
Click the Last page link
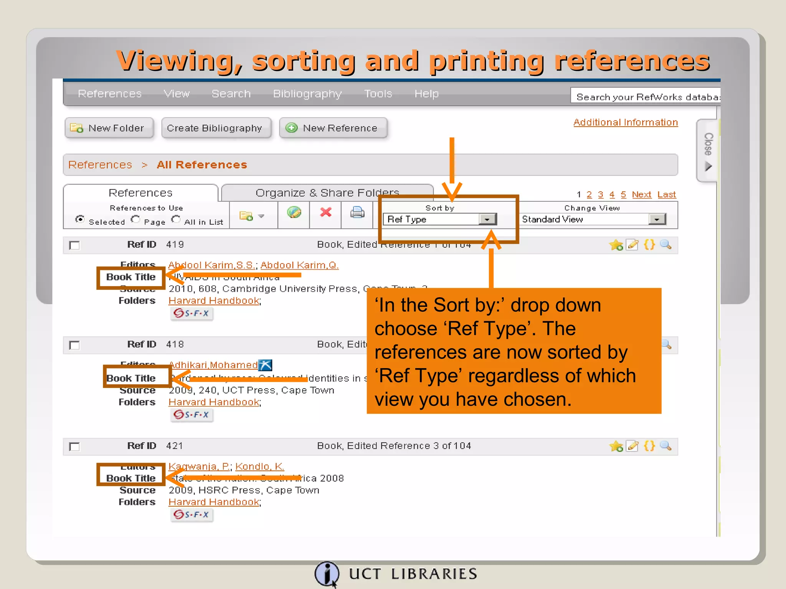(667, 195)
